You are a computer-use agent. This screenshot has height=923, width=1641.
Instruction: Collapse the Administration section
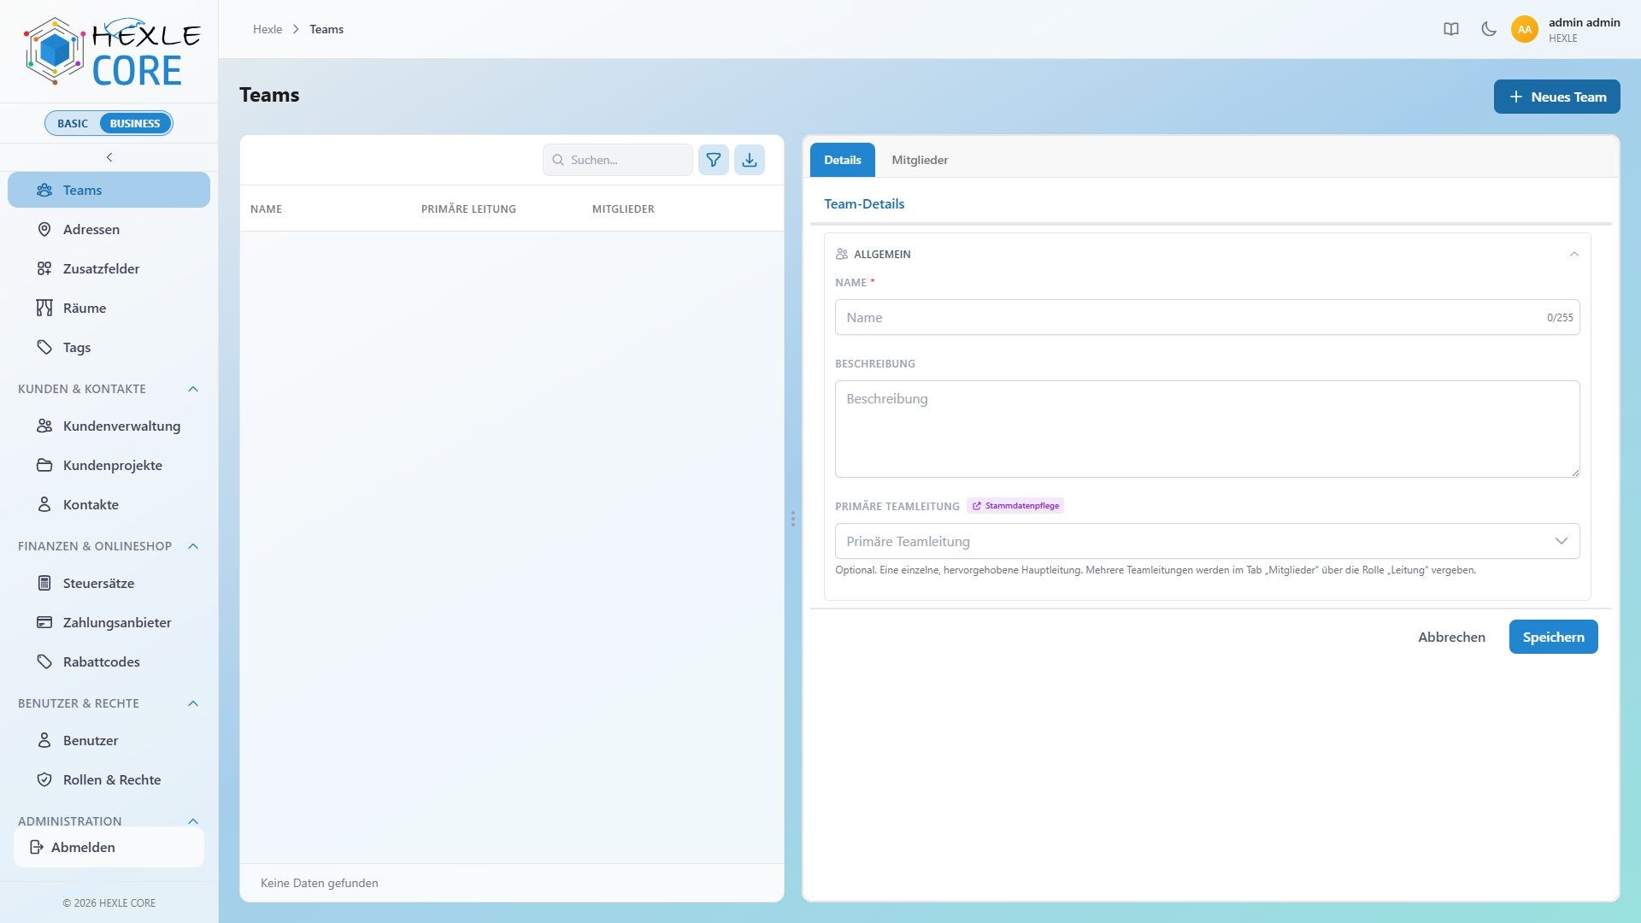point(193,821)
